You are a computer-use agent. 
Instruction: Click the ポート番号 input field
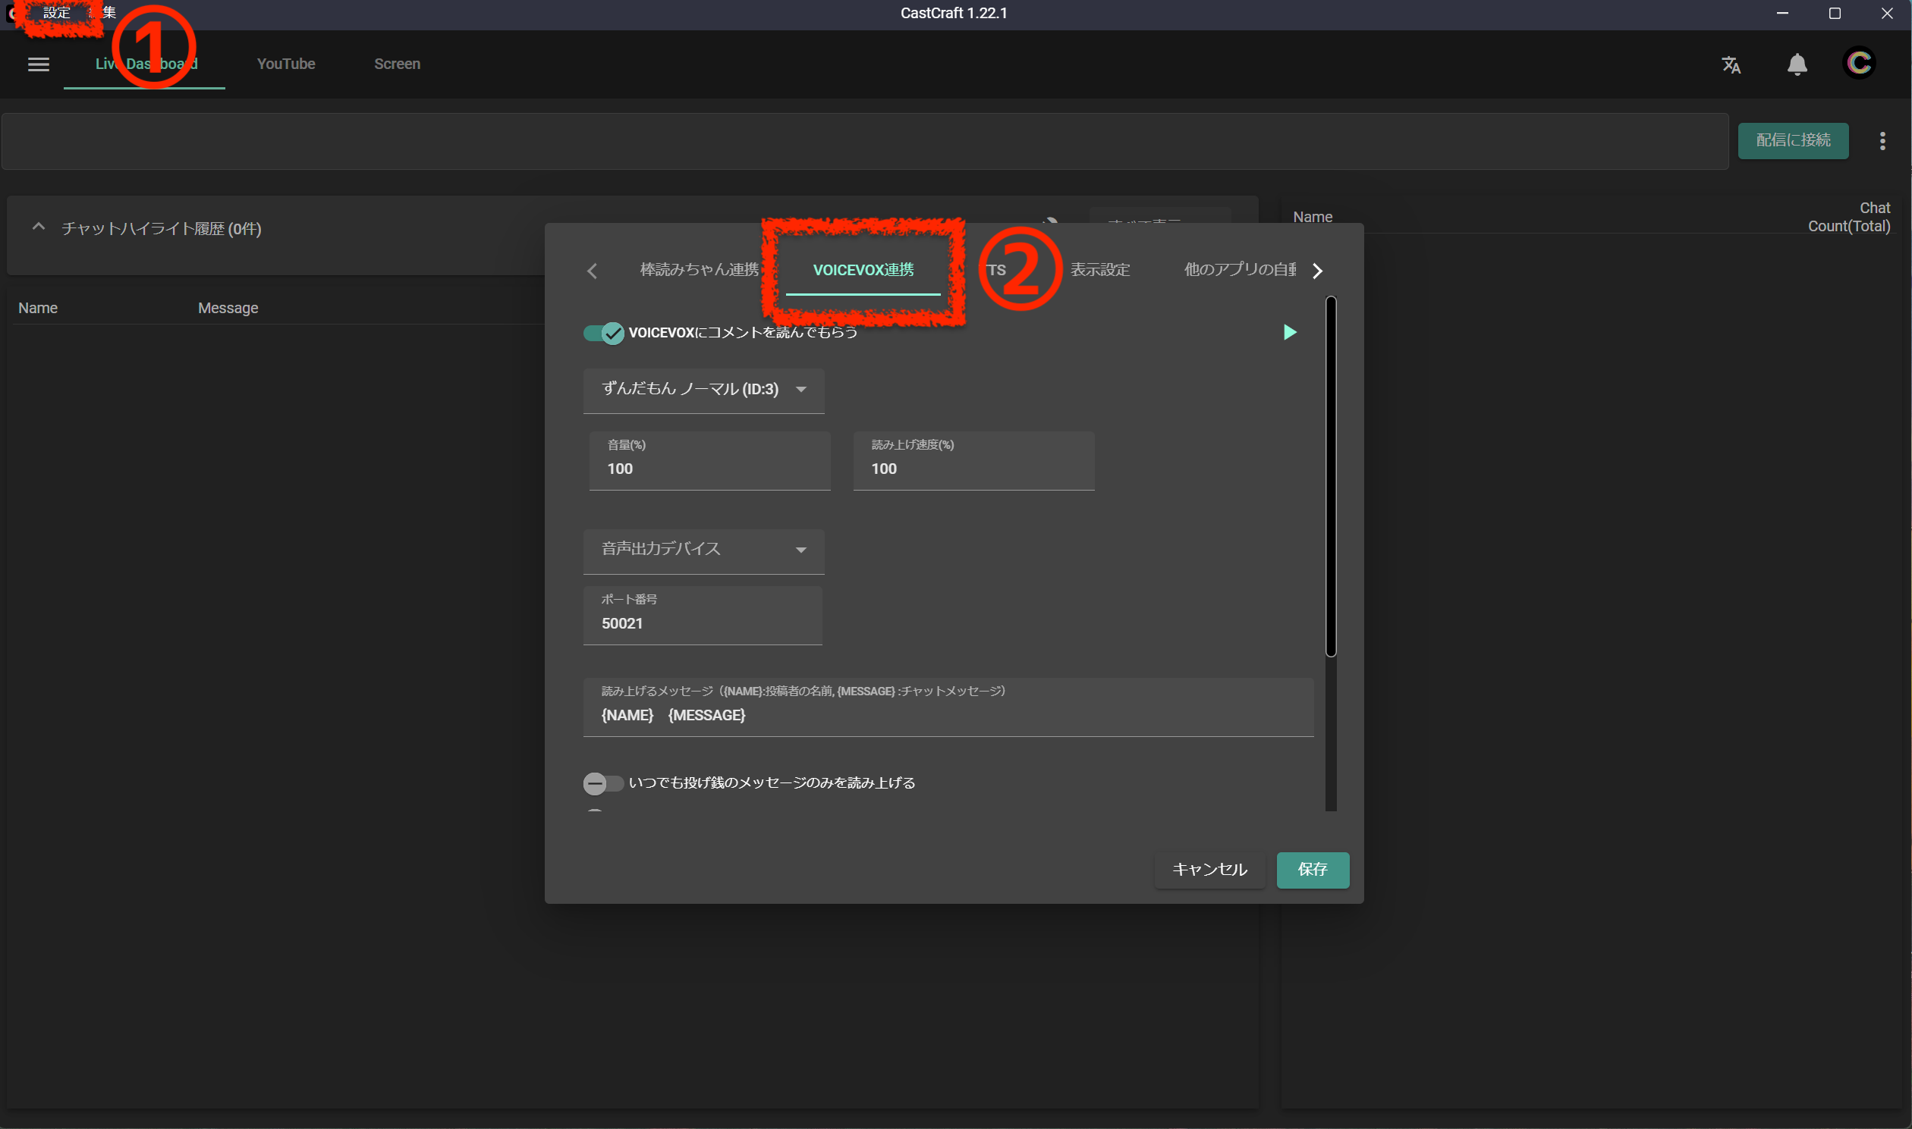point(702,623)
